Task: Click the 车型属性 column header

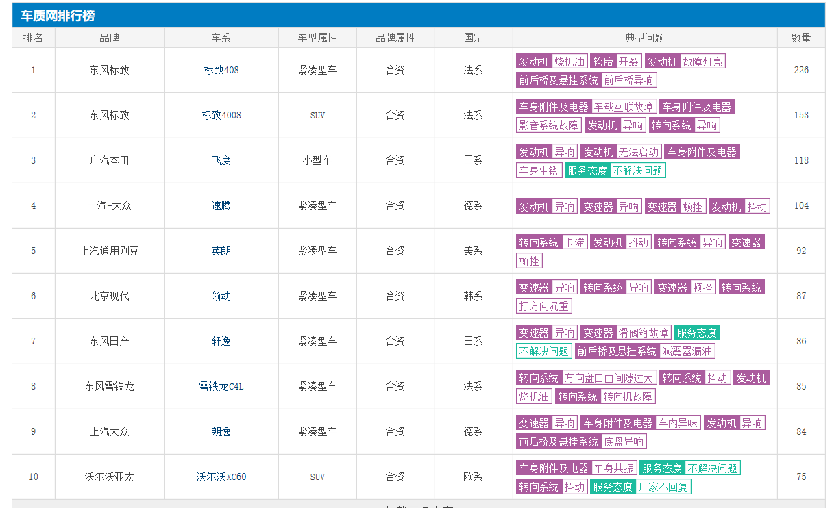Action: tap(317, 38)
